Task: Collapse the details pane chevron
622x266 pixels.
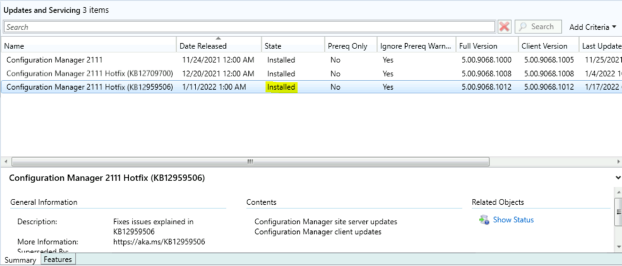Action: pyautogui.click(x=618, y=178)
